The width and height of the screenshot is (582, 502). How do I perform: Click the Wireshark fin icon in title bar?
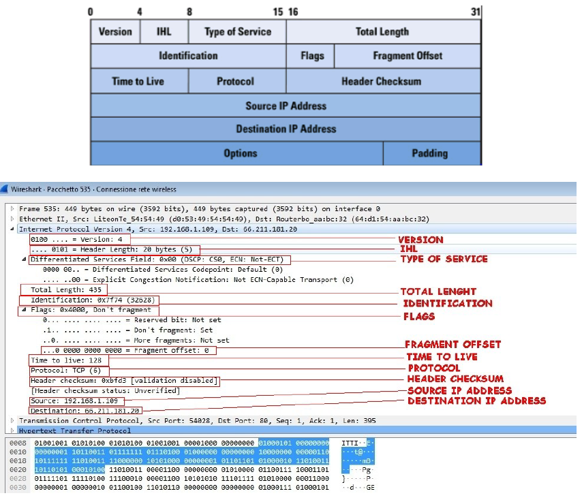pyautogui.click(x=5, y=189)
